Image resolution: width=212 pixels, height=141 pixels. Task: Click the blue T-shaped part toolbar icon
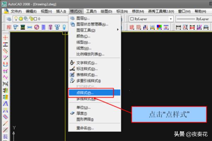click(x=57, y=27)
